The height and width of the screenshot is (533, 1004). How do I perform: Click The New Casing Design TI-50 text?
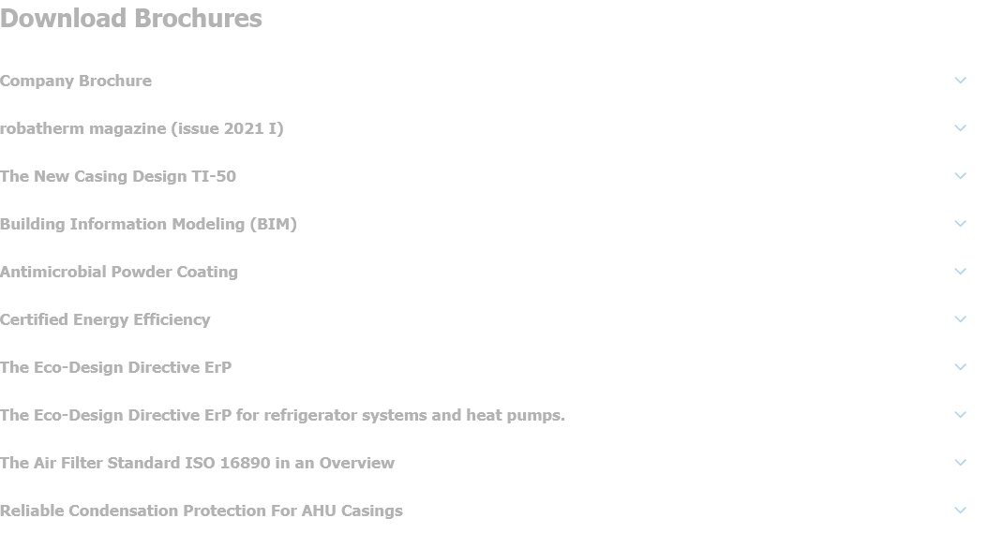tap(118, 176)
